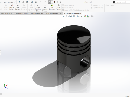The width and height of the screenshot is (130, 97).
Task: Open Edit Operations
Action: point(52,7)
